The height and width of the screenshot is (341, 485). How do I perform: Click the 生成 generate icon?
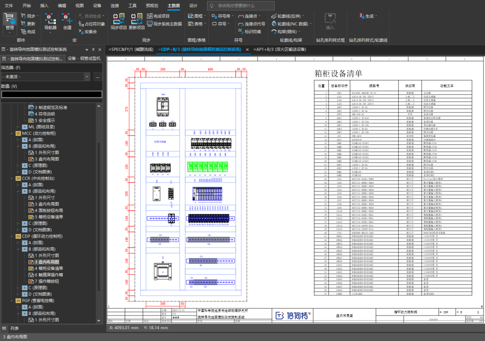361,16
